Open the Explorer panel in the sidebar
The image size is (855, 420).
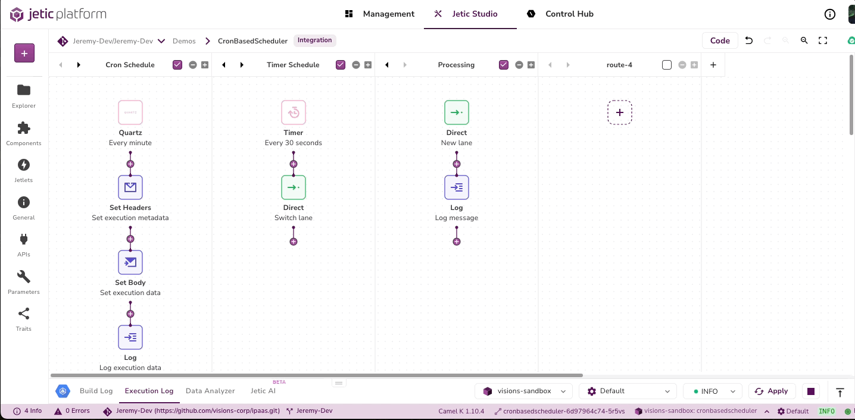24,96
